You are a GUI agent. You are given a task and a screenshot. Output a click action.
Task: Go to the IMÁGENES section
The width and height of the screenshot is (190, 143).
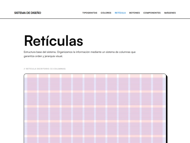coord(170,13)
